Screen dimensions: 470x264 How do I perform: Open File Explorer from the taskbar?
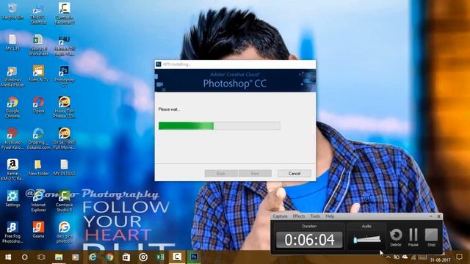point(59,257)
